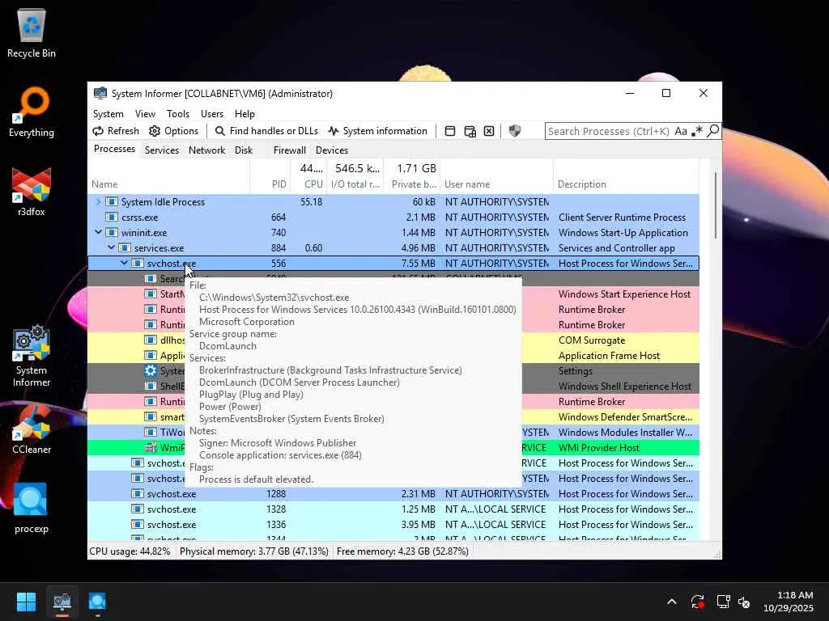Image resolution: width=829 pixels, height=621 pixels.
Task: Select the Windows Modules Installer TiWorker row
Action: click(393, 433)
